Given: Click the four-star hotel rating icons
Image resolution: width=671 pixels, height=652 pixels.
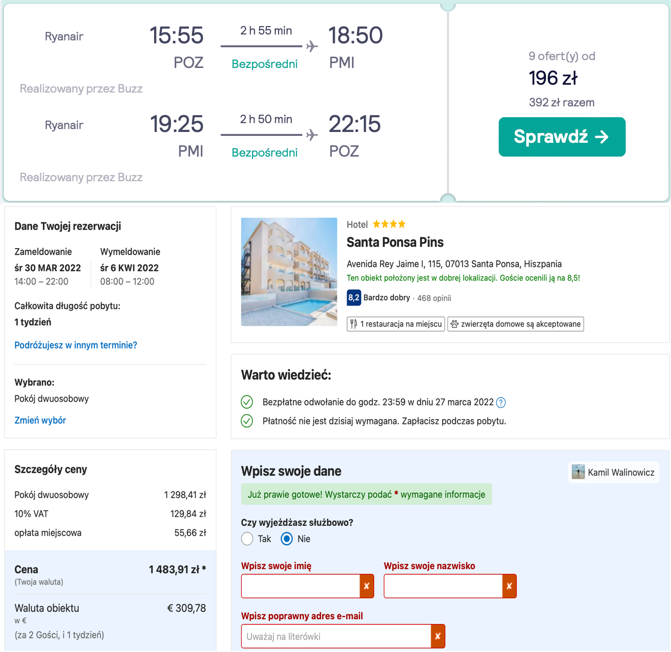Looking at the screenshot, I should (x=389, y=225).
